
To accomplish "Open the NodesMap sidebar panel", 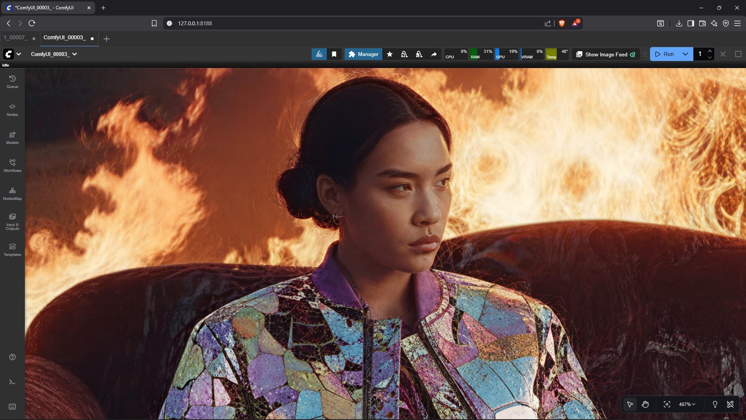I will point(12,194).
